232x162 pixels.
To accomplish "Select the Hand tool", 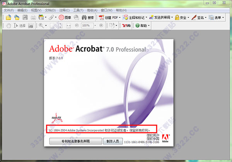I will coord(9,26).
